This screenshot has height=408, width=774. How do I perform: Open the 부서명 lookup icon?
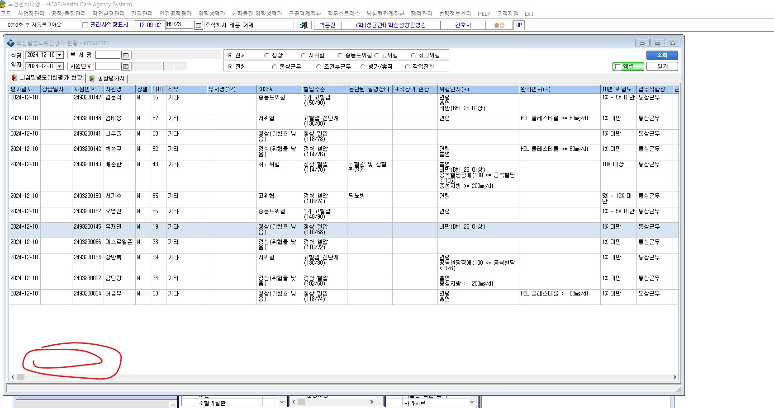point(126,55)
